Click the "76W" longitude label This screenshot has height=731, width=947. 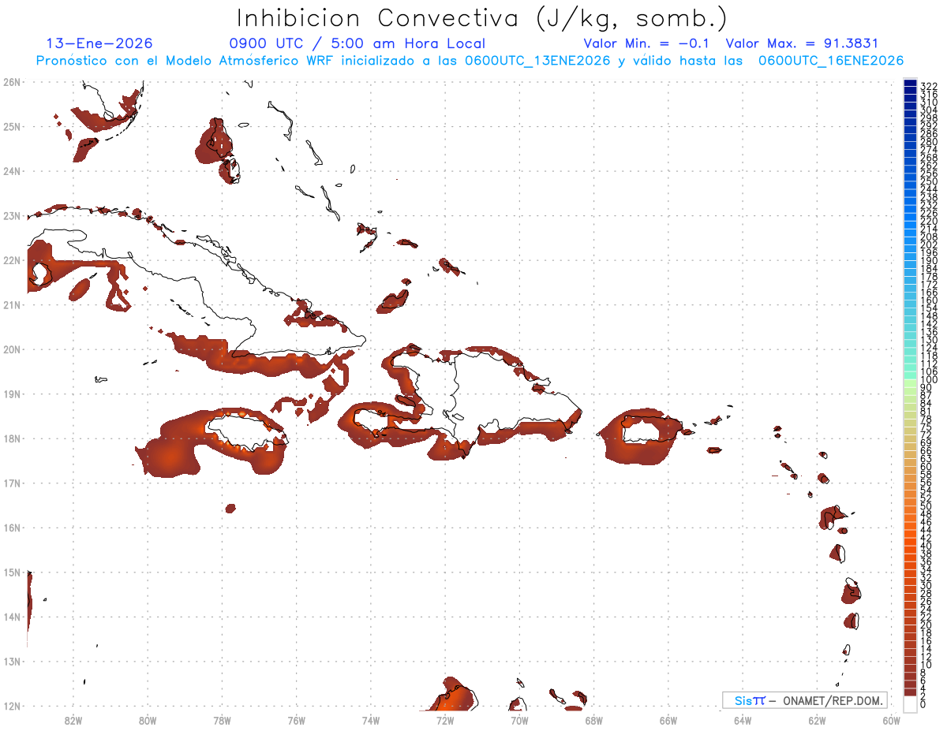[x=297, y=720]
